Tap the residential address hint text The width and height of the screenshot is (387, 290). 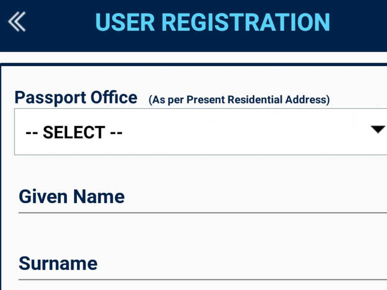[x=239, y=100]
